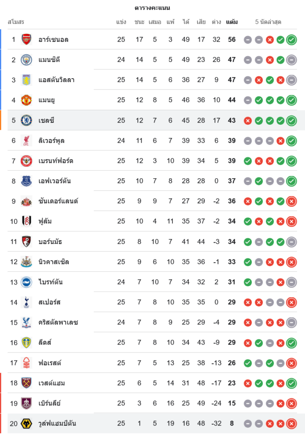Click the Liverpool club crest
305x439 pixels.
pos(26,140)
